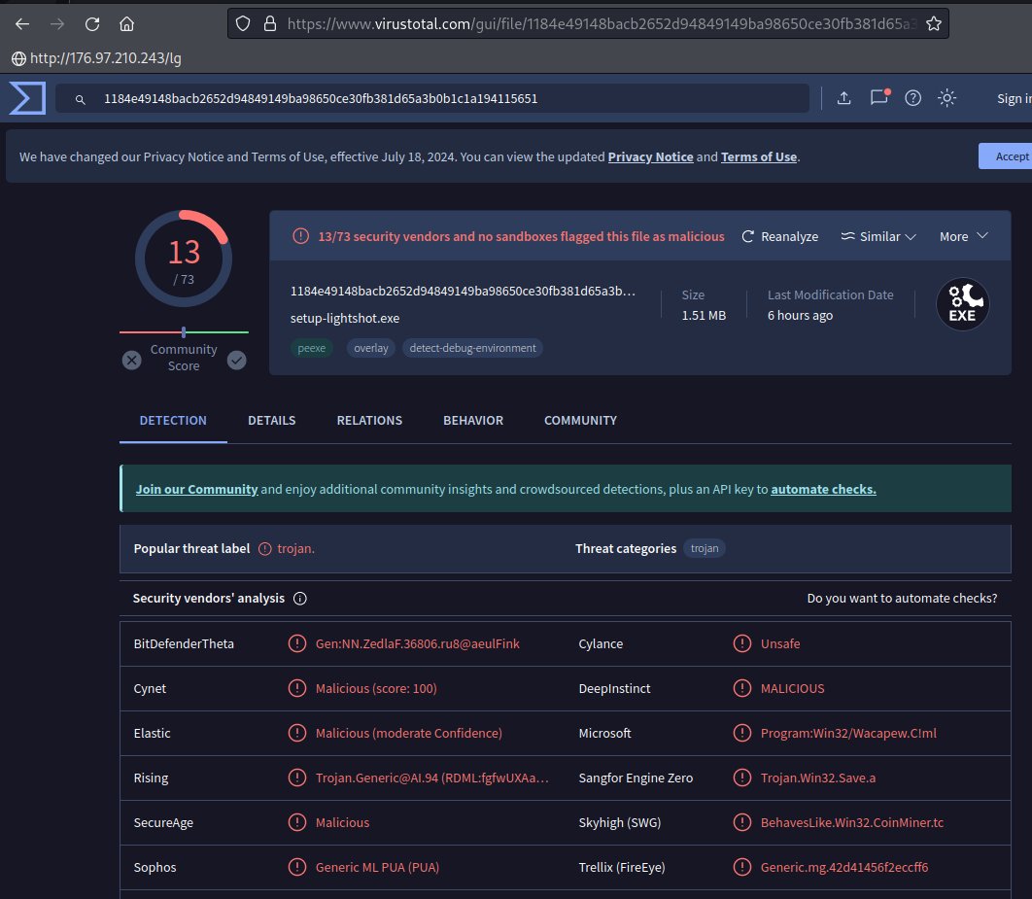Click Gen:NN.ZedlaF.36806.ru8@aeulFink result

click(417, 643)
